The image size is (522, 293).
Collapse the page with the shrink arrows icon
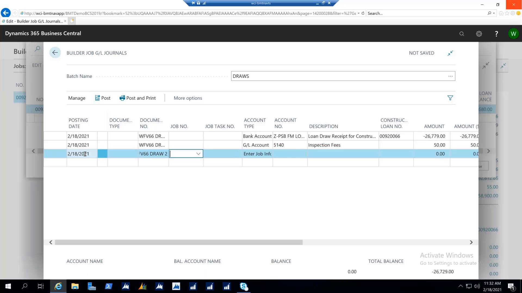(x=450, y=53)
